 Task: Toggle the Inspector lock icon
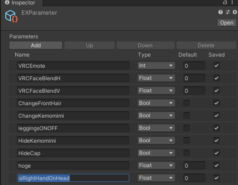[x=225, y=2]
